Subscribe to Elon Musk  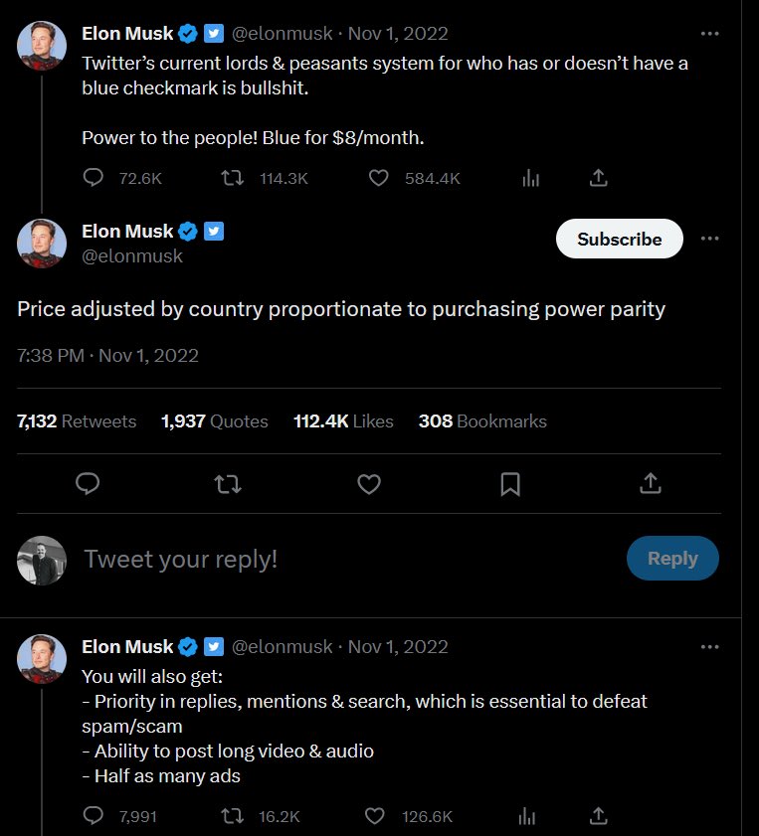pyautogui.click(x=620, y=239)
